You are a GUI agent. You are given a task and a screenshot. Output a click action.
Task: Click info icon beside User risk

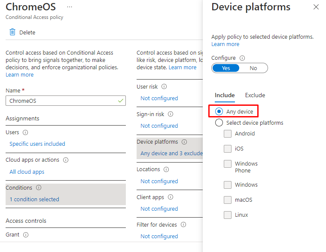(164, 86)
